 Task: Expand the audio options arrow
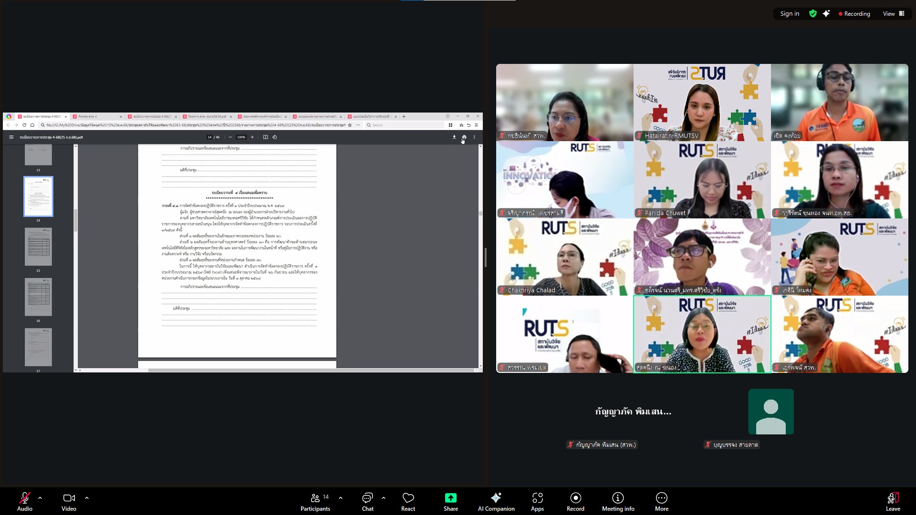point(40,498)
